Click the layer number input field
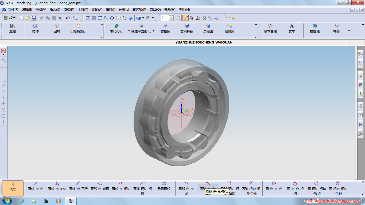The width and height of the screenshot is (365, 205). (x=165, y=18)
